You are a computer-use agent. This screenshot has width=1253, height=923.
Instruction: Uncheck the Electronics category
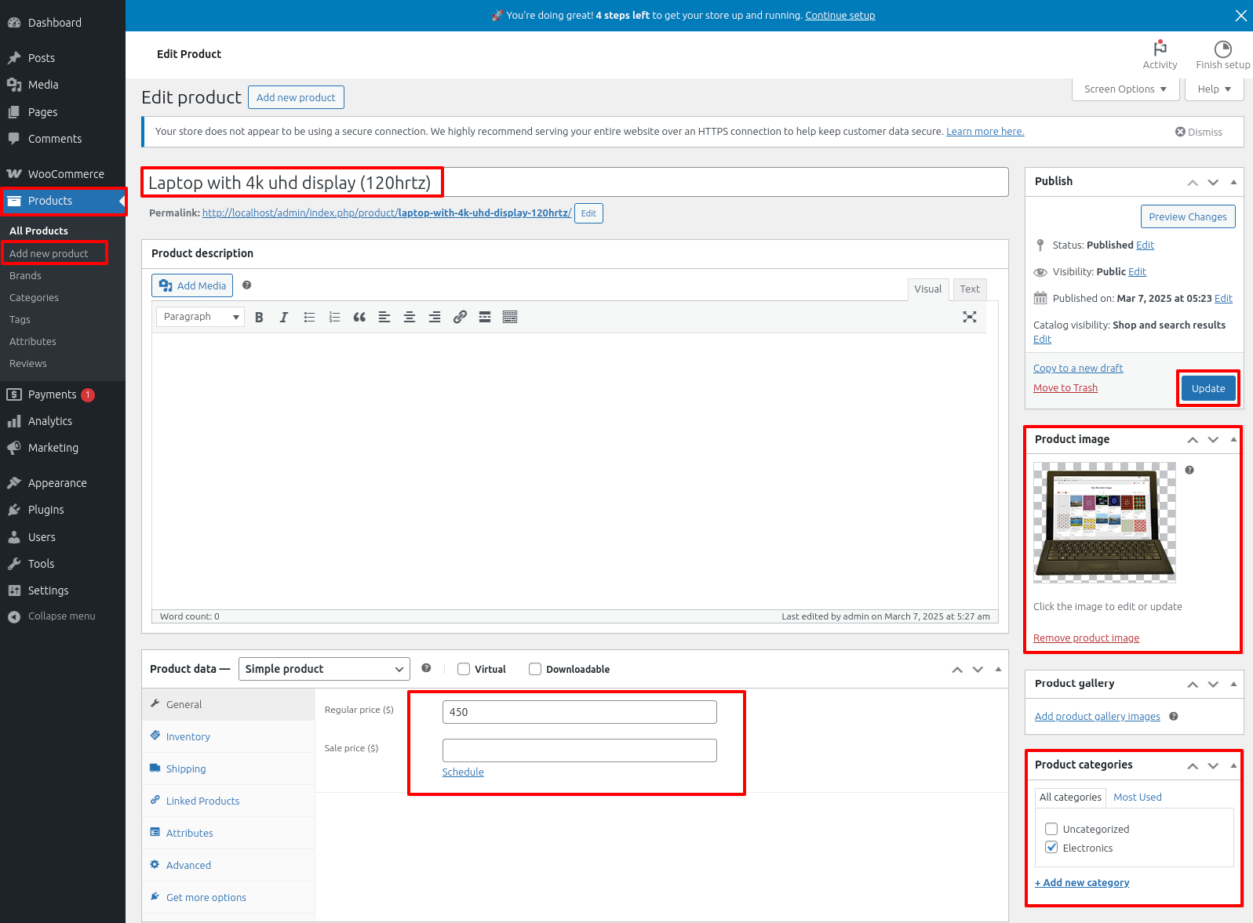point(1051,848)
